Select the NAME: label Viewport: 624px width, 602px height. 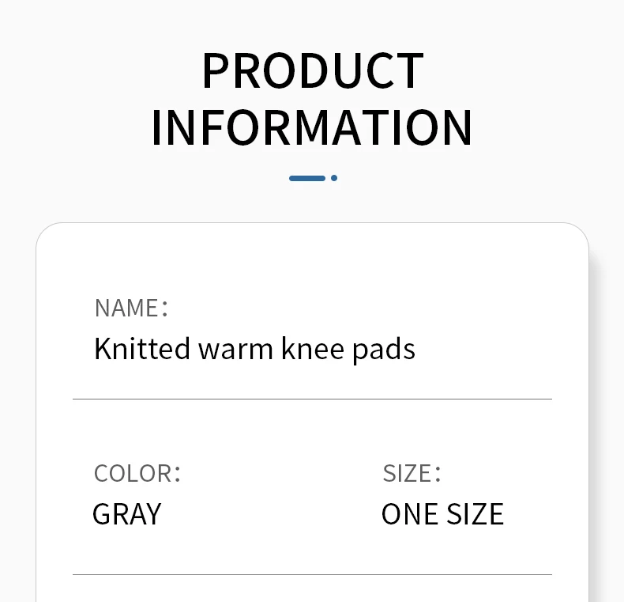pyautogui.click(x=131, y=308)
